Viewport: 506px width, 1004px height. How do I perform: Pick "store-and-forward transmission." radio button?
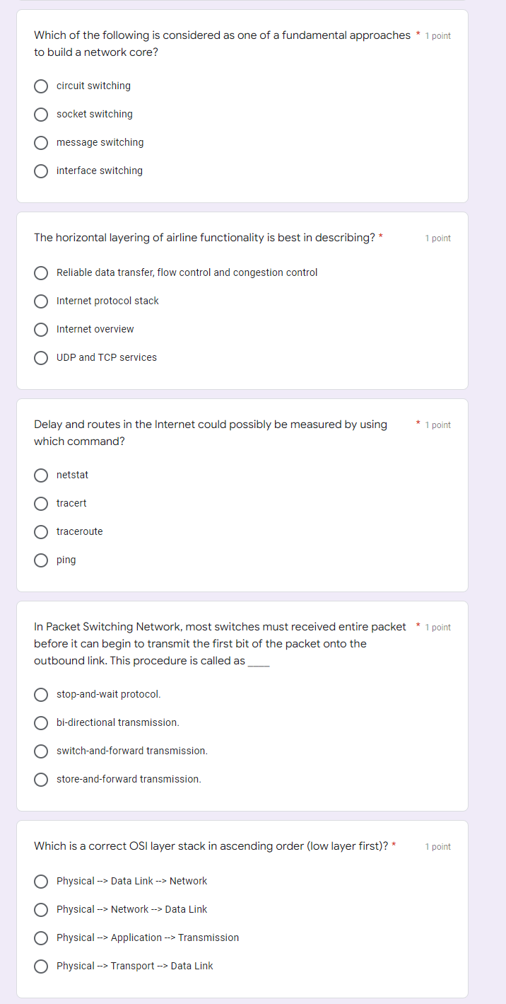(42, 779)
